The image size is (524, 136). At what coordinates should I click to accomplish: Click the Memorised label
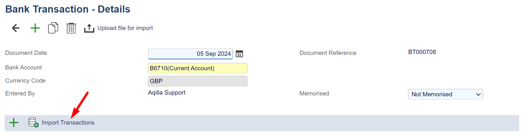click(x=314, y=93)
